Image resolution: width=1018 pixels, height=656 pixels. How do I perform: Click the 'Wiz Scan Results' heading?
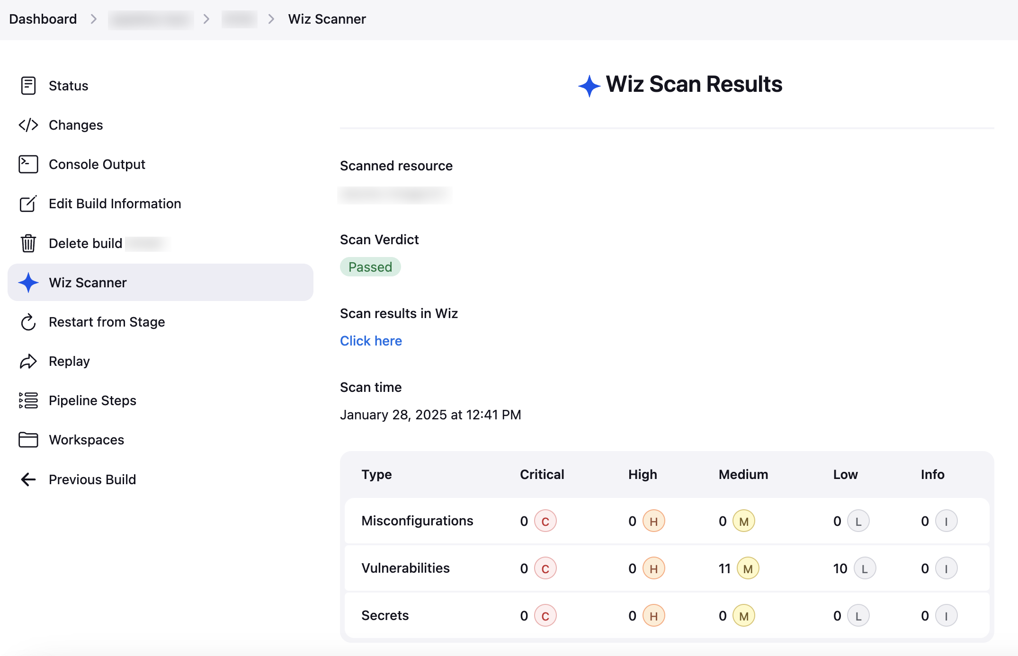pos(694,84)
